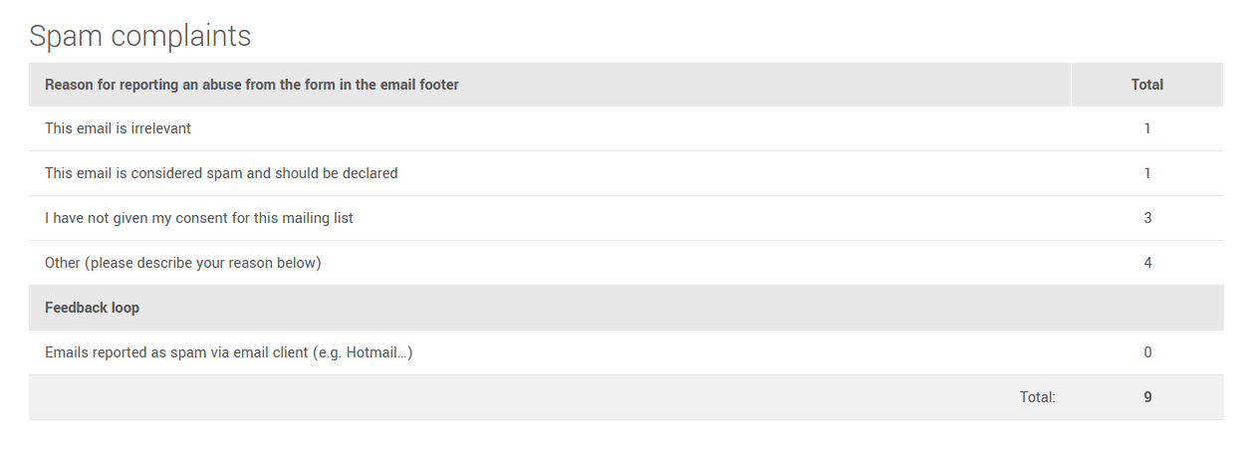Click the count for considered spam reason
1251x450 pixels.
pos(1147,173)
